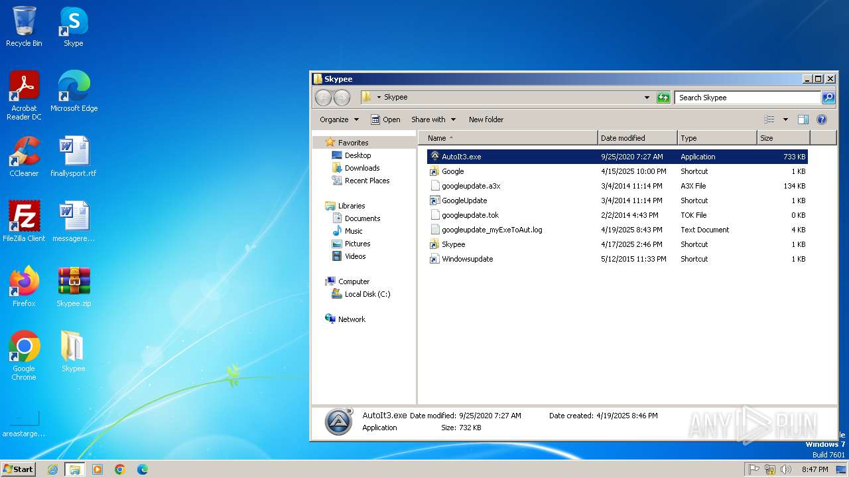
Task: Select the Google shortcut file
Action: coord(618,171)
